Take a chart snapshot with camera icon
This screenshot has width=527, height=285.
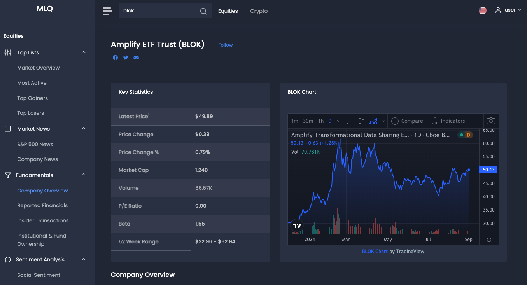point(491,121)
